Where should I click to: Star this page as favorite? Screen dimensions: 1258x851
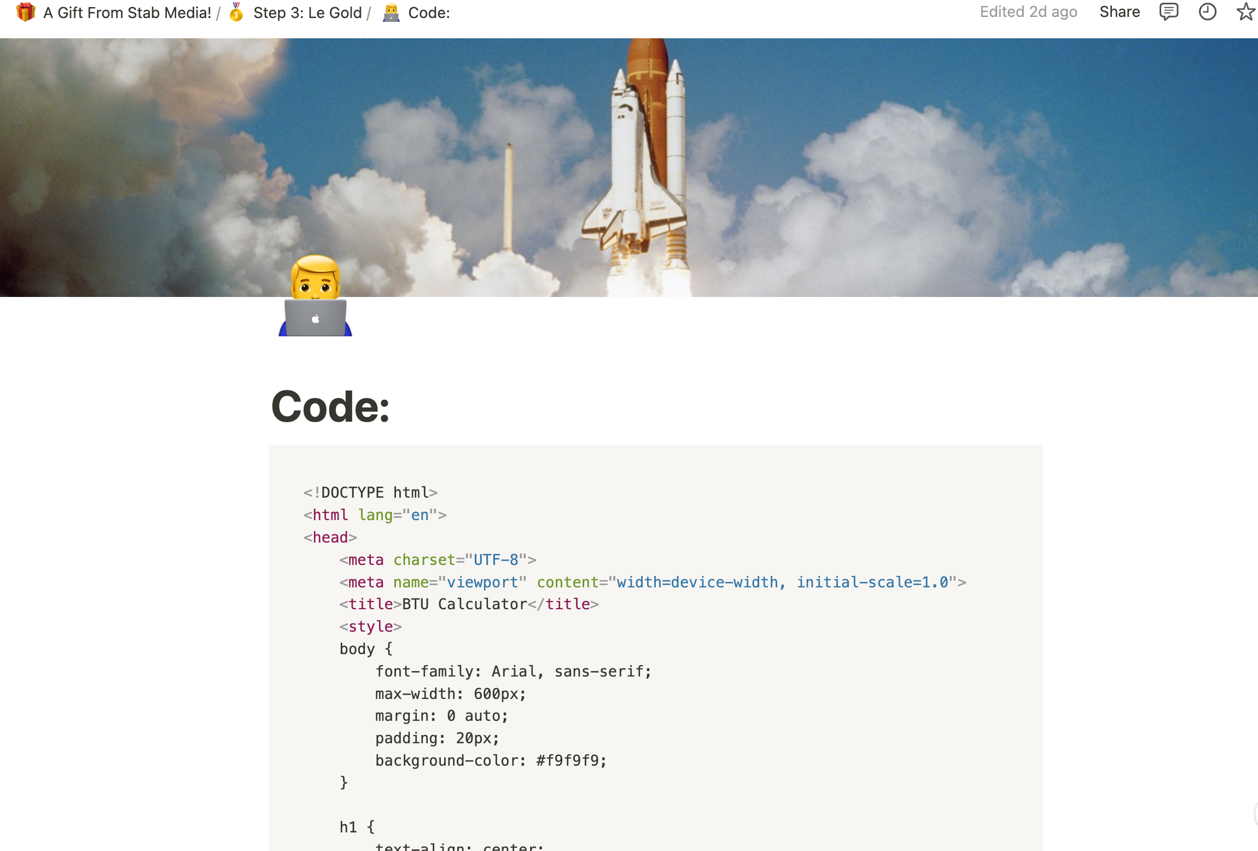(x=1245, y=12)
